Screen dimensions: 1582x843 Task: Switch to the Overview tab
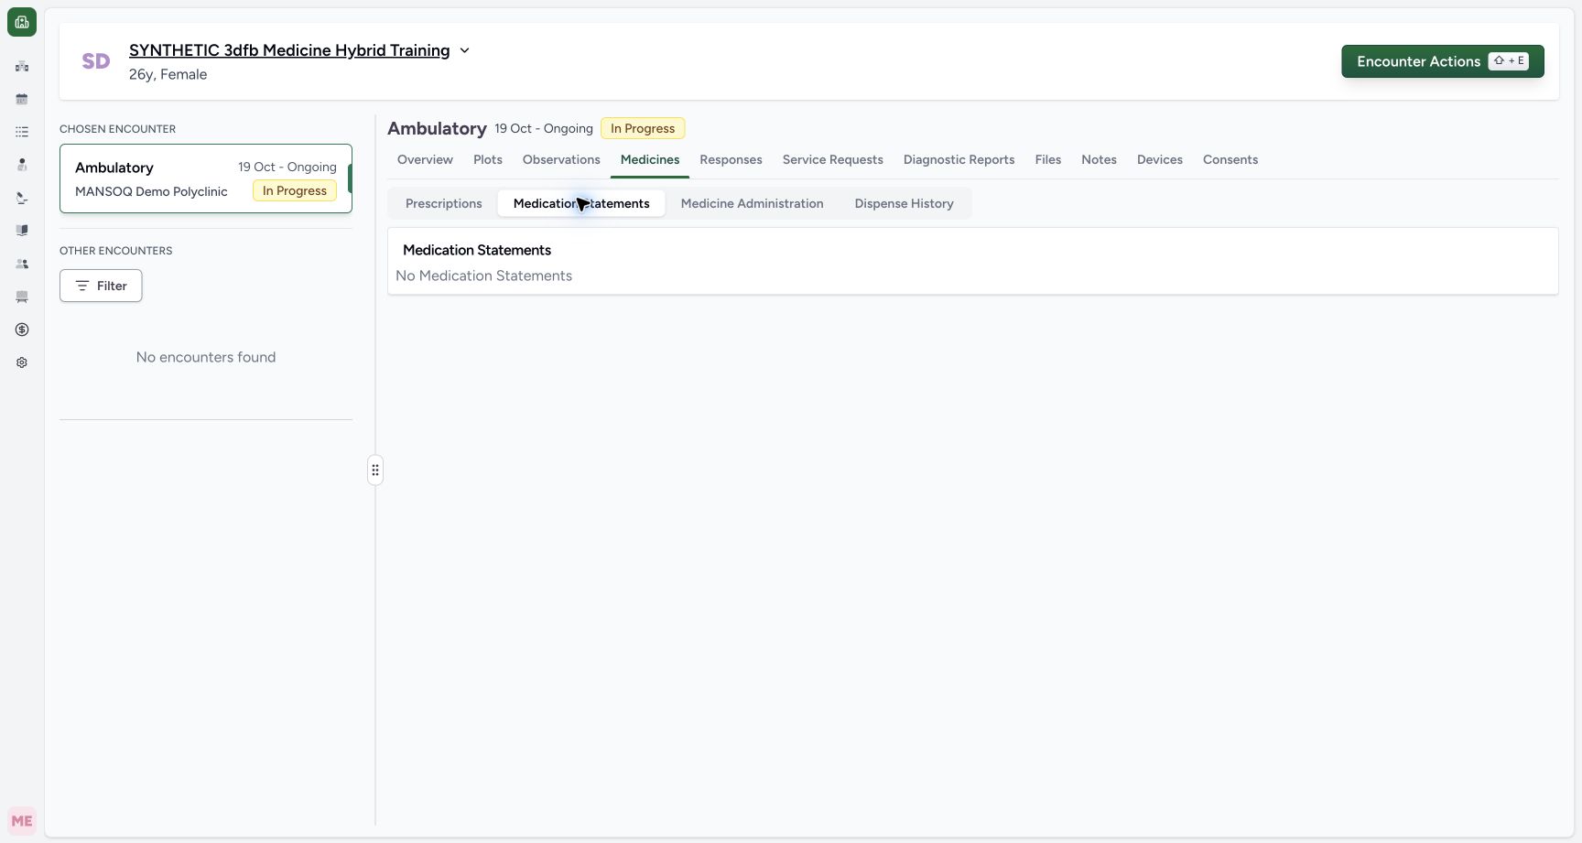[x=425, y=159]
